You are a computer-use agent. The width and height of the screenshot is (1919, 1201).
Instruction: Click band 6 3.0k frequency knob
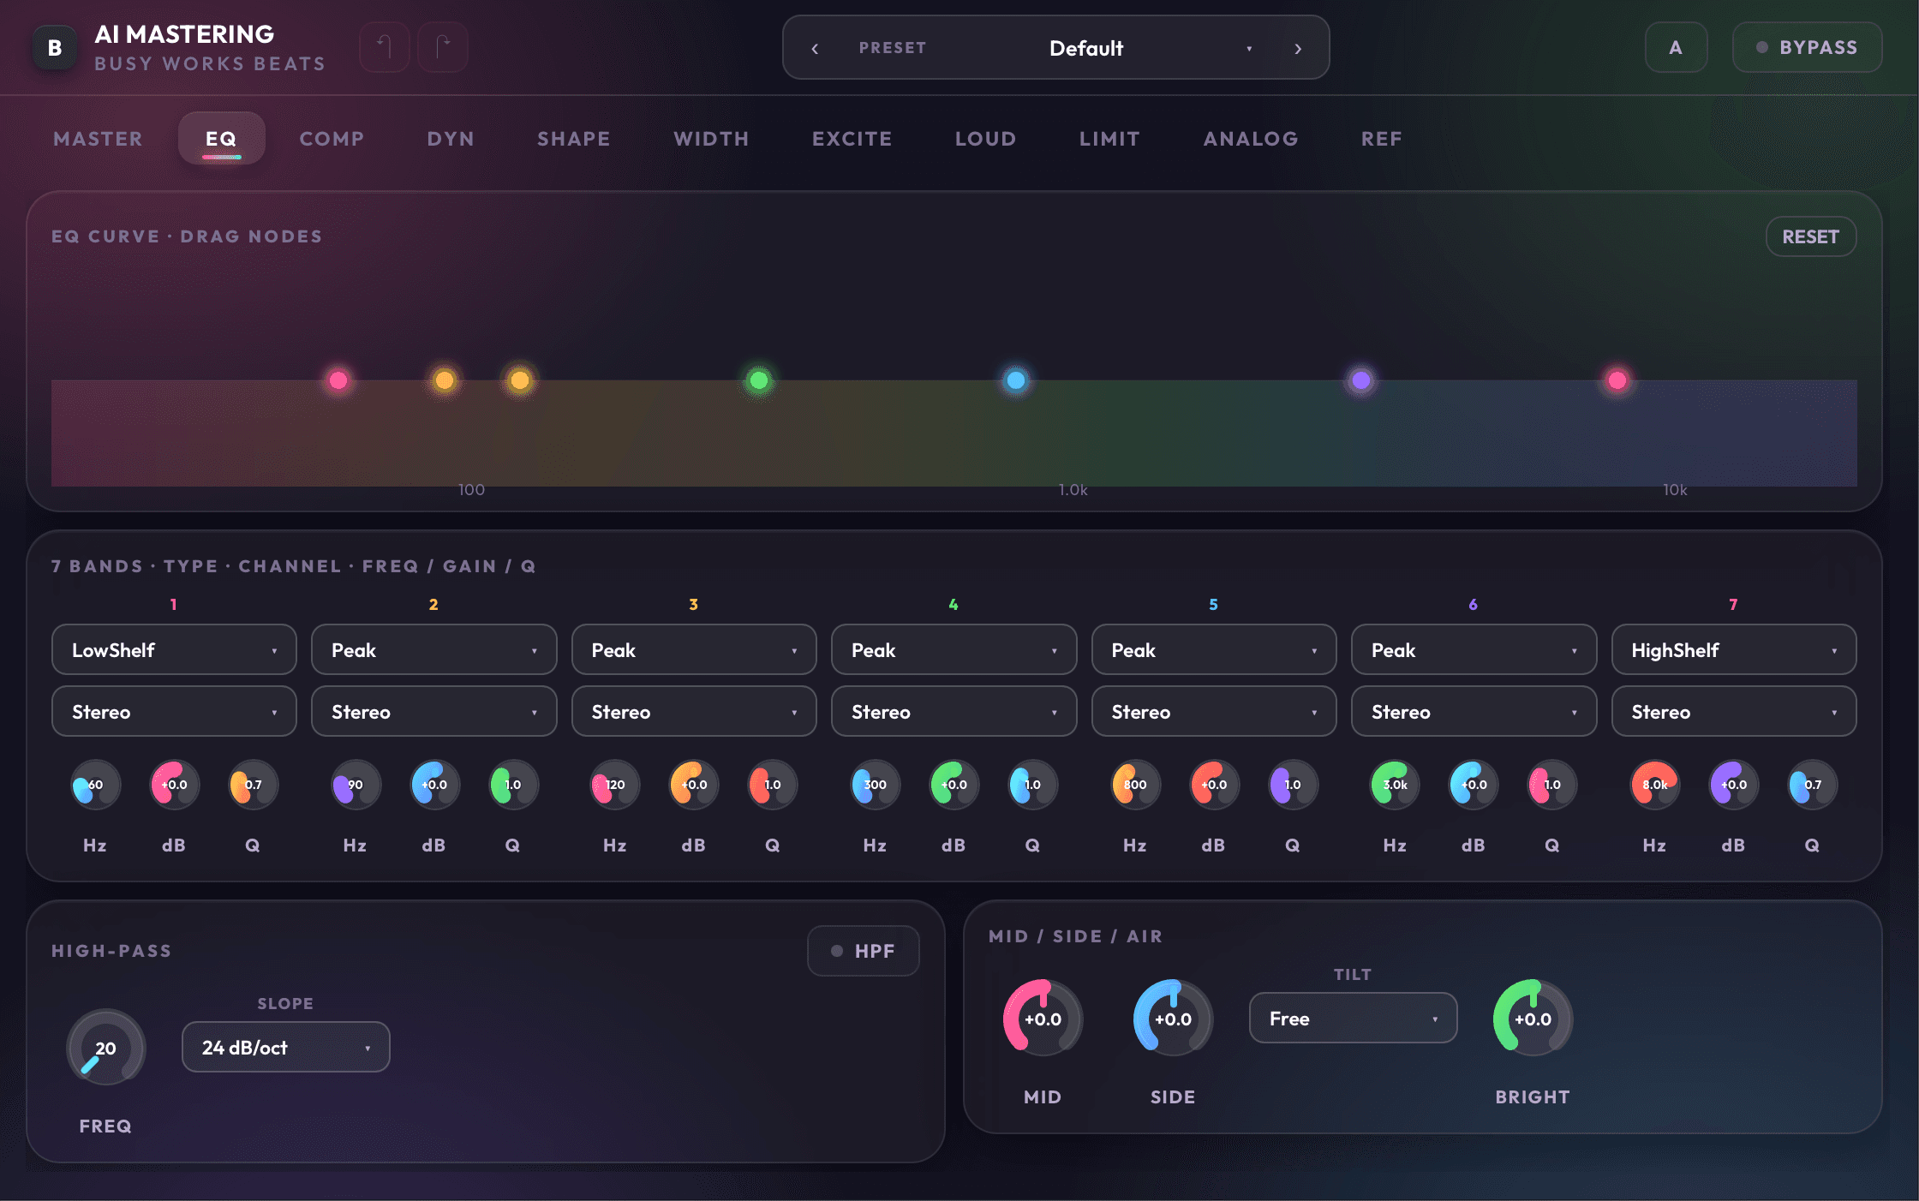click(1395, 785)
